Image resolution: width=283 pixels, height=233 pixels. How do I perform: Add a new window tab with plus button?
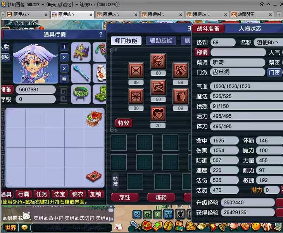279,14
